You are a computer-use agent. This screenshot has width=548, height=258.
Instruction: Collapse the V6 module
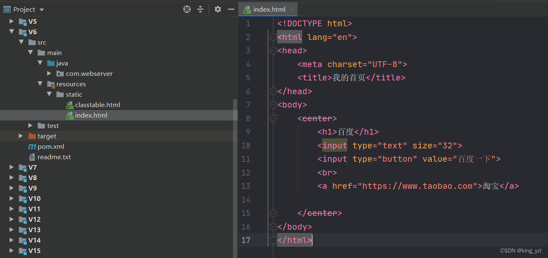pos(12,32)
